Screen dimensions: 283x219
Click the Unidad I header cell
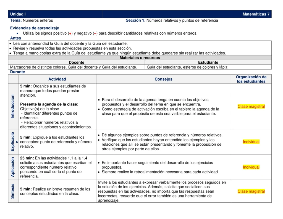[18, 14]
